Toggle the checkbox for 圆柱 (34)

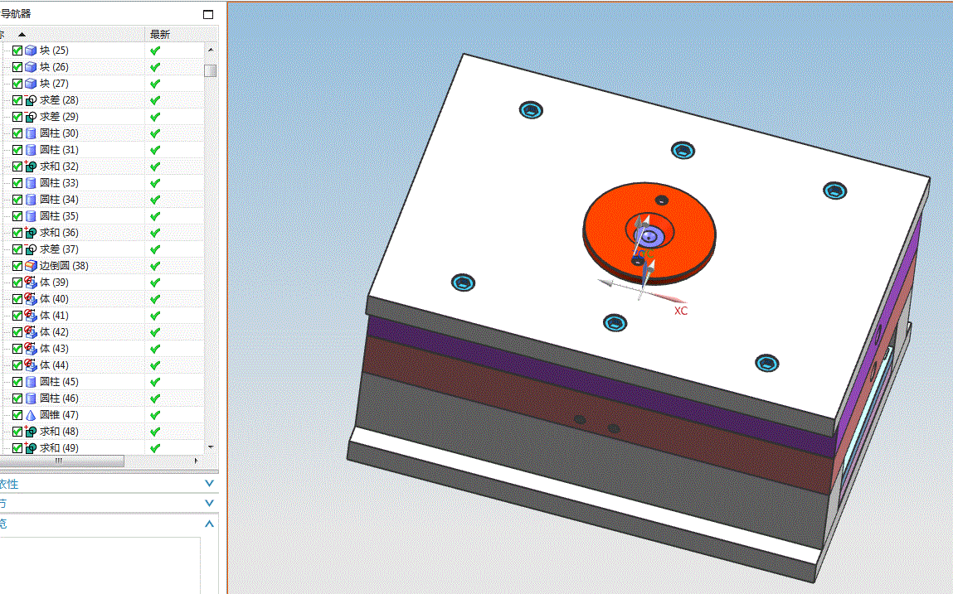pyautogui.click(x=17, y=199)
